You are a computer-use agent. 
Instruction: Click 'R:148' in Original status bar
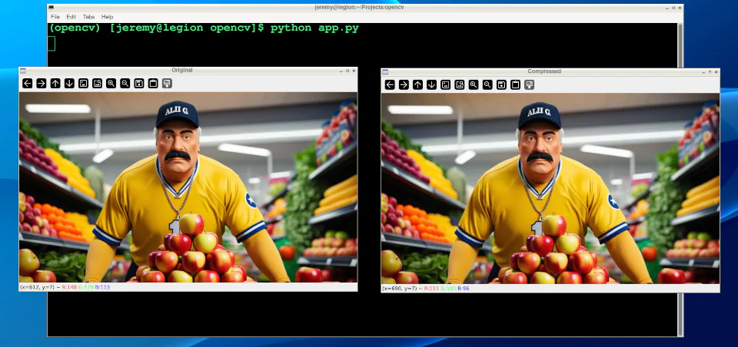point(68,287)
